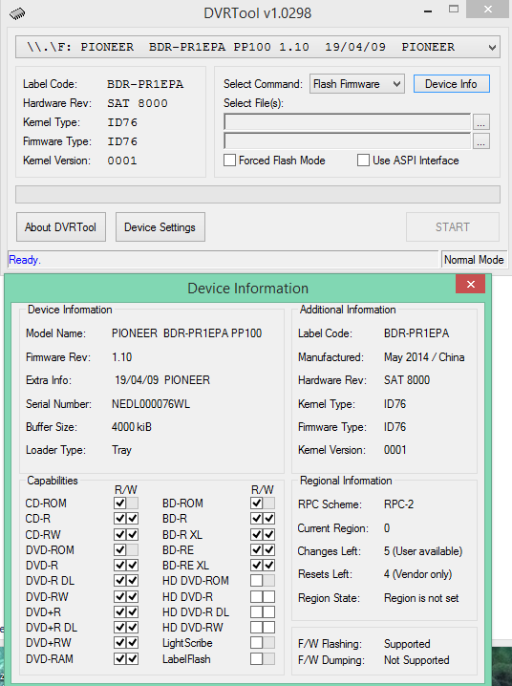The width and height of the screenshot is (512, 686).
Task: Toggle HD DVD-ROM read checkbox
Action: pos(257,581)
